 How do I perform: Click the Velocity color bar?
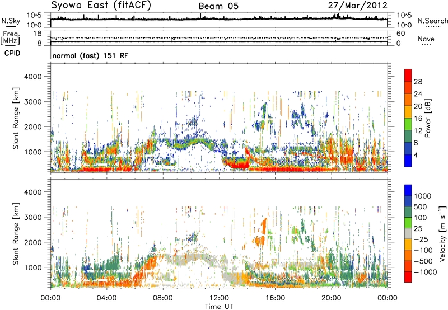click(408, 233)
